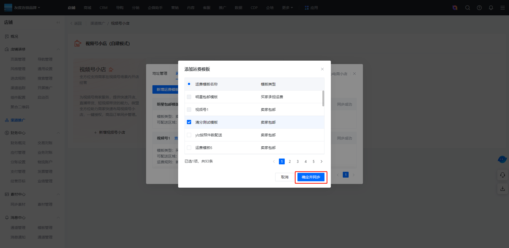This screenshot has height=248, width=509.
Task: Collapse the 消息中心 sidebar section
Action: point(58,218)
